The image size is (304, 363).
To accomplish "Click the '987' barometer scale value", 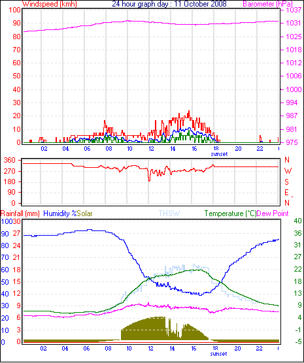I will [292, 116].
